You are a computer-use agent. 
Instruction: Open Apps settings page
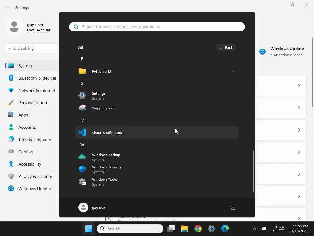coord(32,115)
